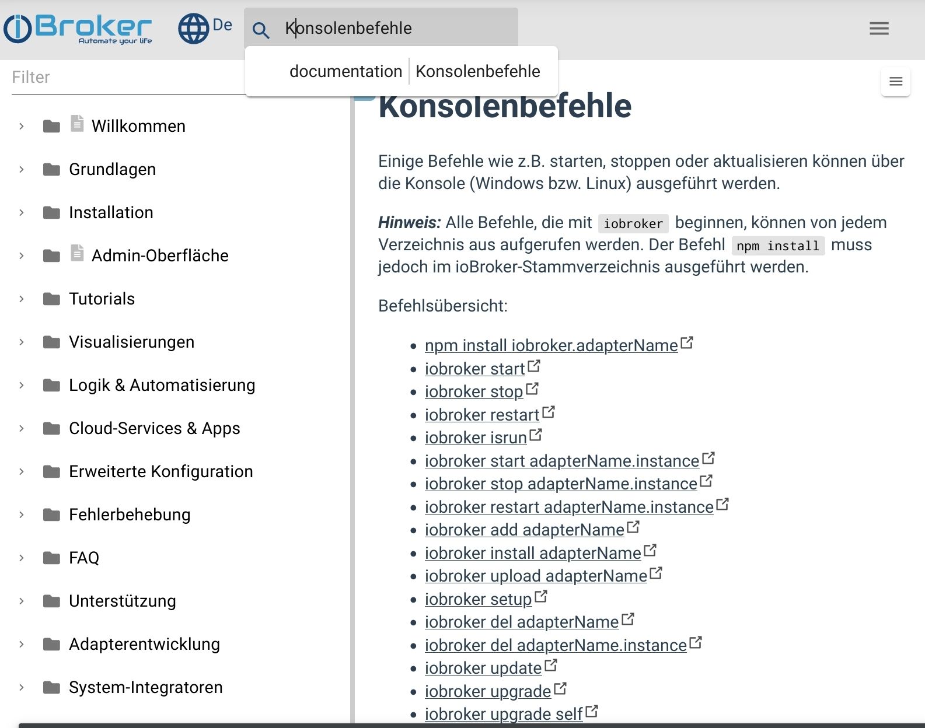Open the Admin-Oberfläche section

click(160, 256)
